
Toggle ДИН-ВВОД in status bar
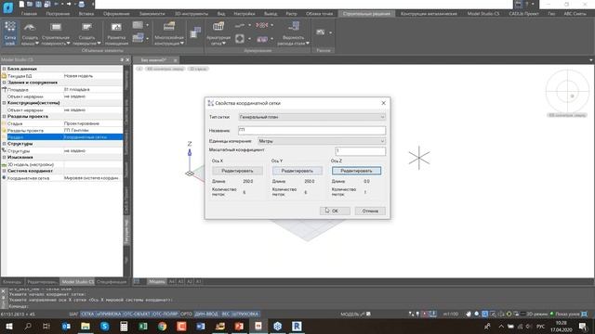click(206, 314)
